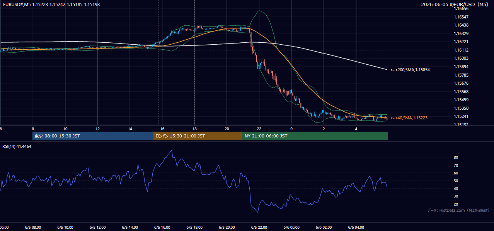This screenshot has width=494, height=231.
Task: Click RSI axis level 30
Action: (x=456, y=196)
